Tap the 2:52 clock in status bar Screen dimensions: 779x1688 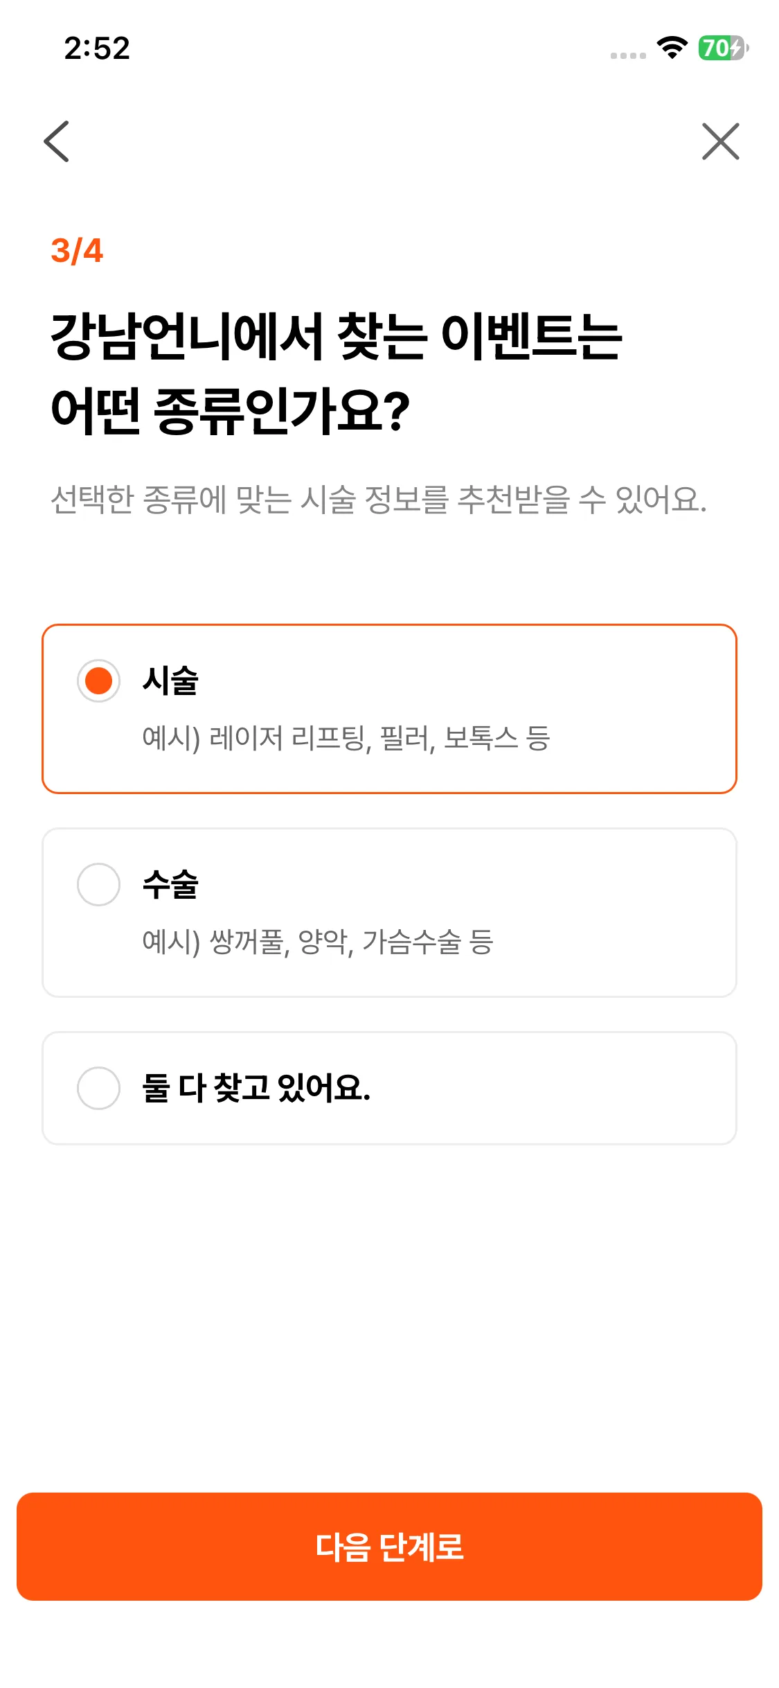[97, 49]
